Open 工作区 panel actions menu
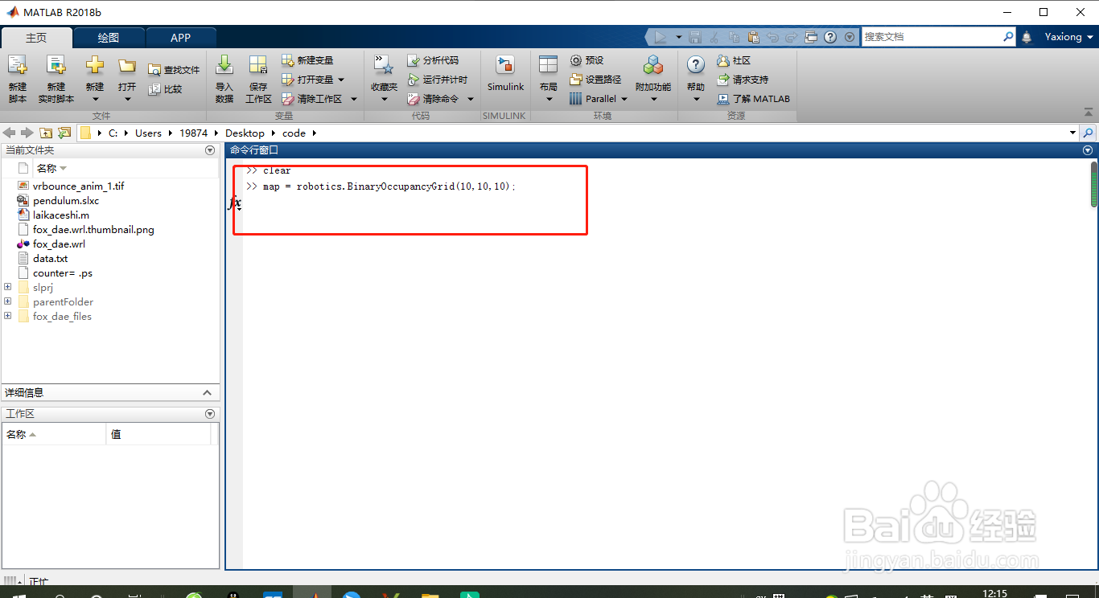The width and height of the screenshot is (1099, 598). tap(210, 414)
